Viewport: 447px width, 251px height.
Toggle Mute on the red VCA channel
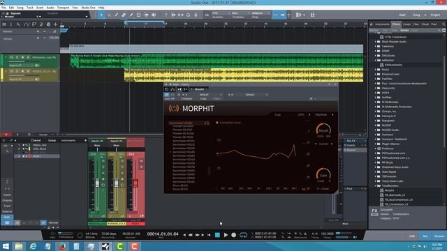coord(141,161)
